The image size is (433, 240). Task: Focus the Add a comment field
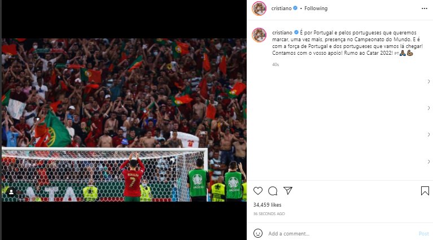341,234
